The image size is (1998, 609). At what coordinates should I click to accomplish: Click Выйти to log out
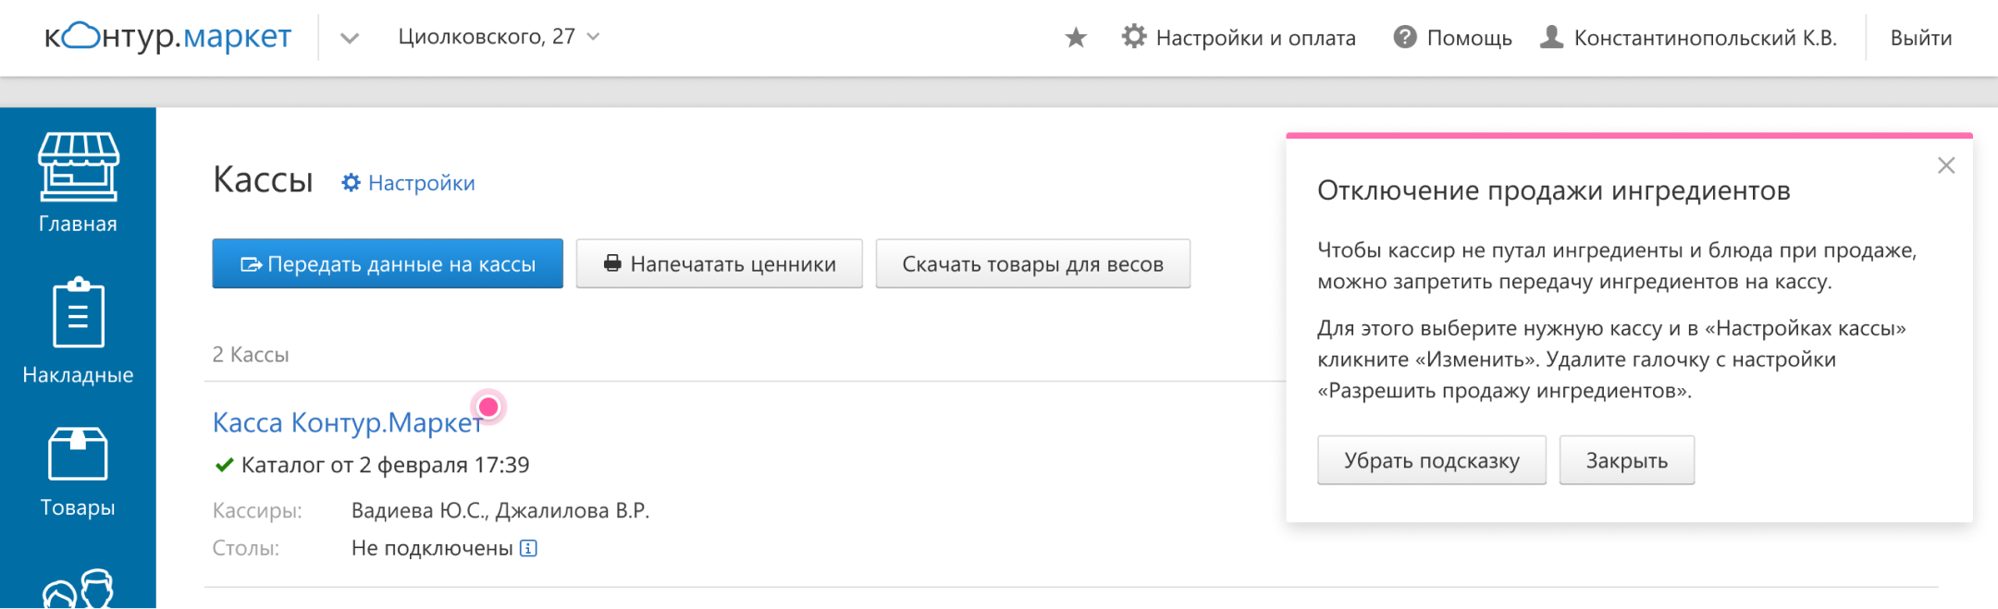[x=1920, y=38]
